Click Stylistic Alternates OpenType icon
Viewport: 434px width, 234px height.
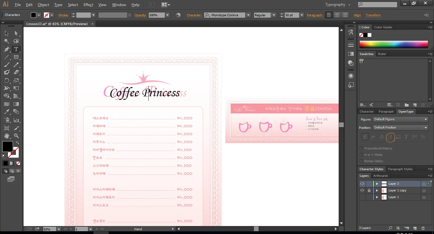click(x=390, y=137)
